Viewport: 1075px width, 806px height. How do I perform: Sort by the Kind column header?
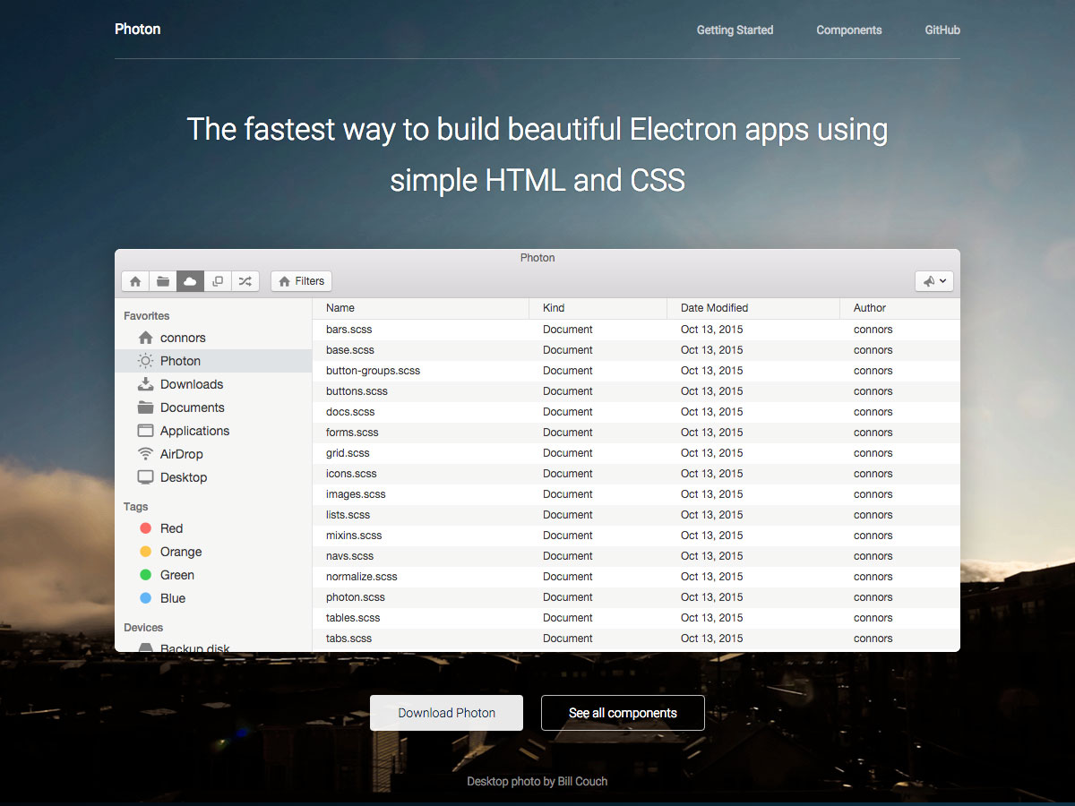pos(598,308)
